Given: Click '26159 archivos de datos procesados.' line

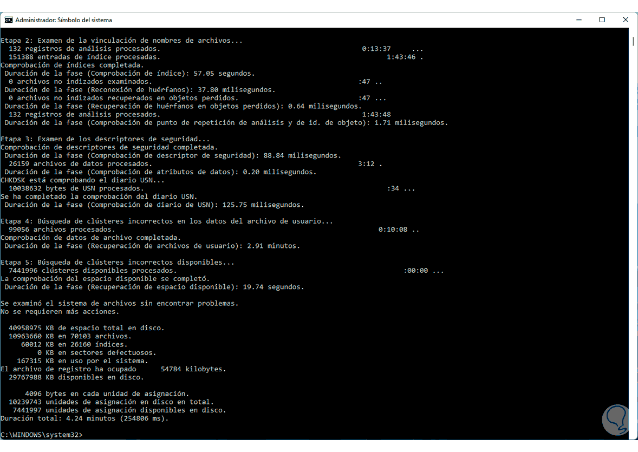Looking at the screenshot, I should (80, 164).
